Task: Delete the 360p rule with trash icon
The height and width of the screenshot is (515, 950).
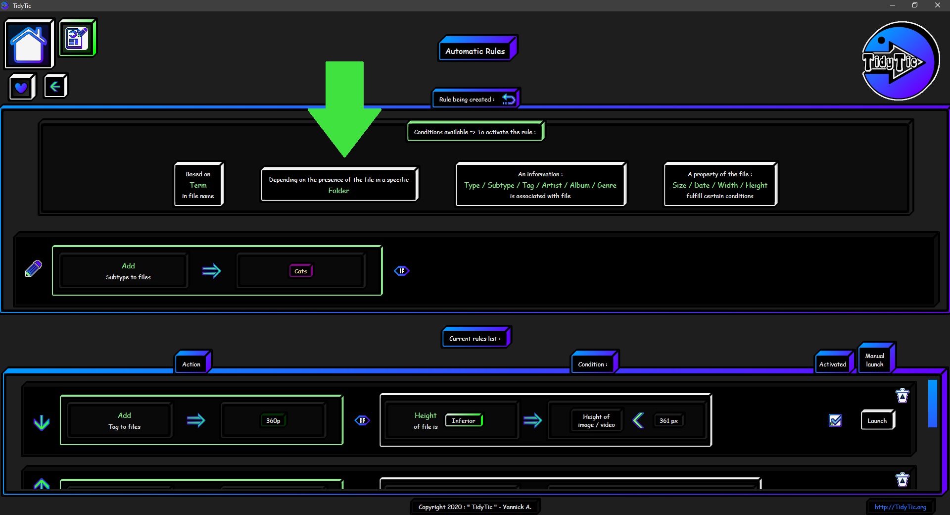Action: [902, 396]
